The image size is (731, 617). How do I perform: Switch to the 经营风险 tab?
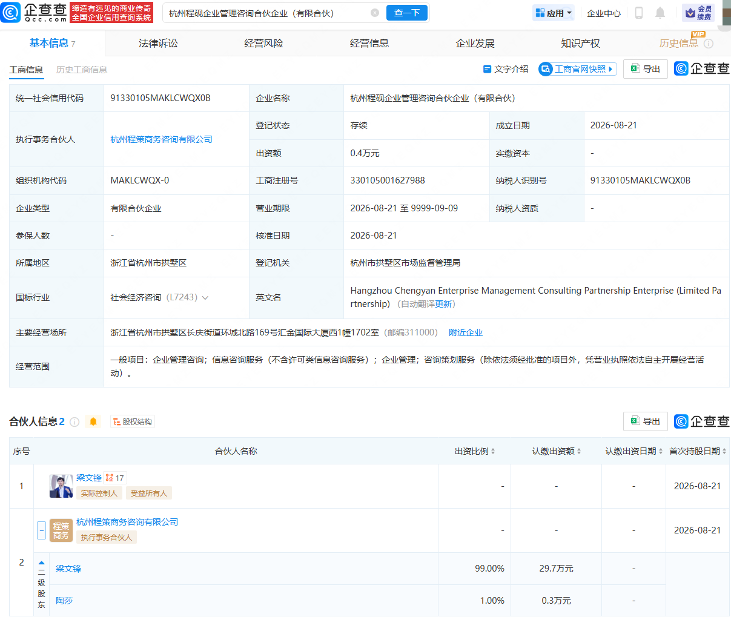click(263, 43)
